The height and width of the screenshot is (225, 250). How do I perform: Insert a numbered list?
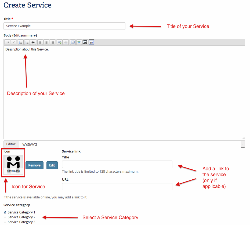(27, 42)
